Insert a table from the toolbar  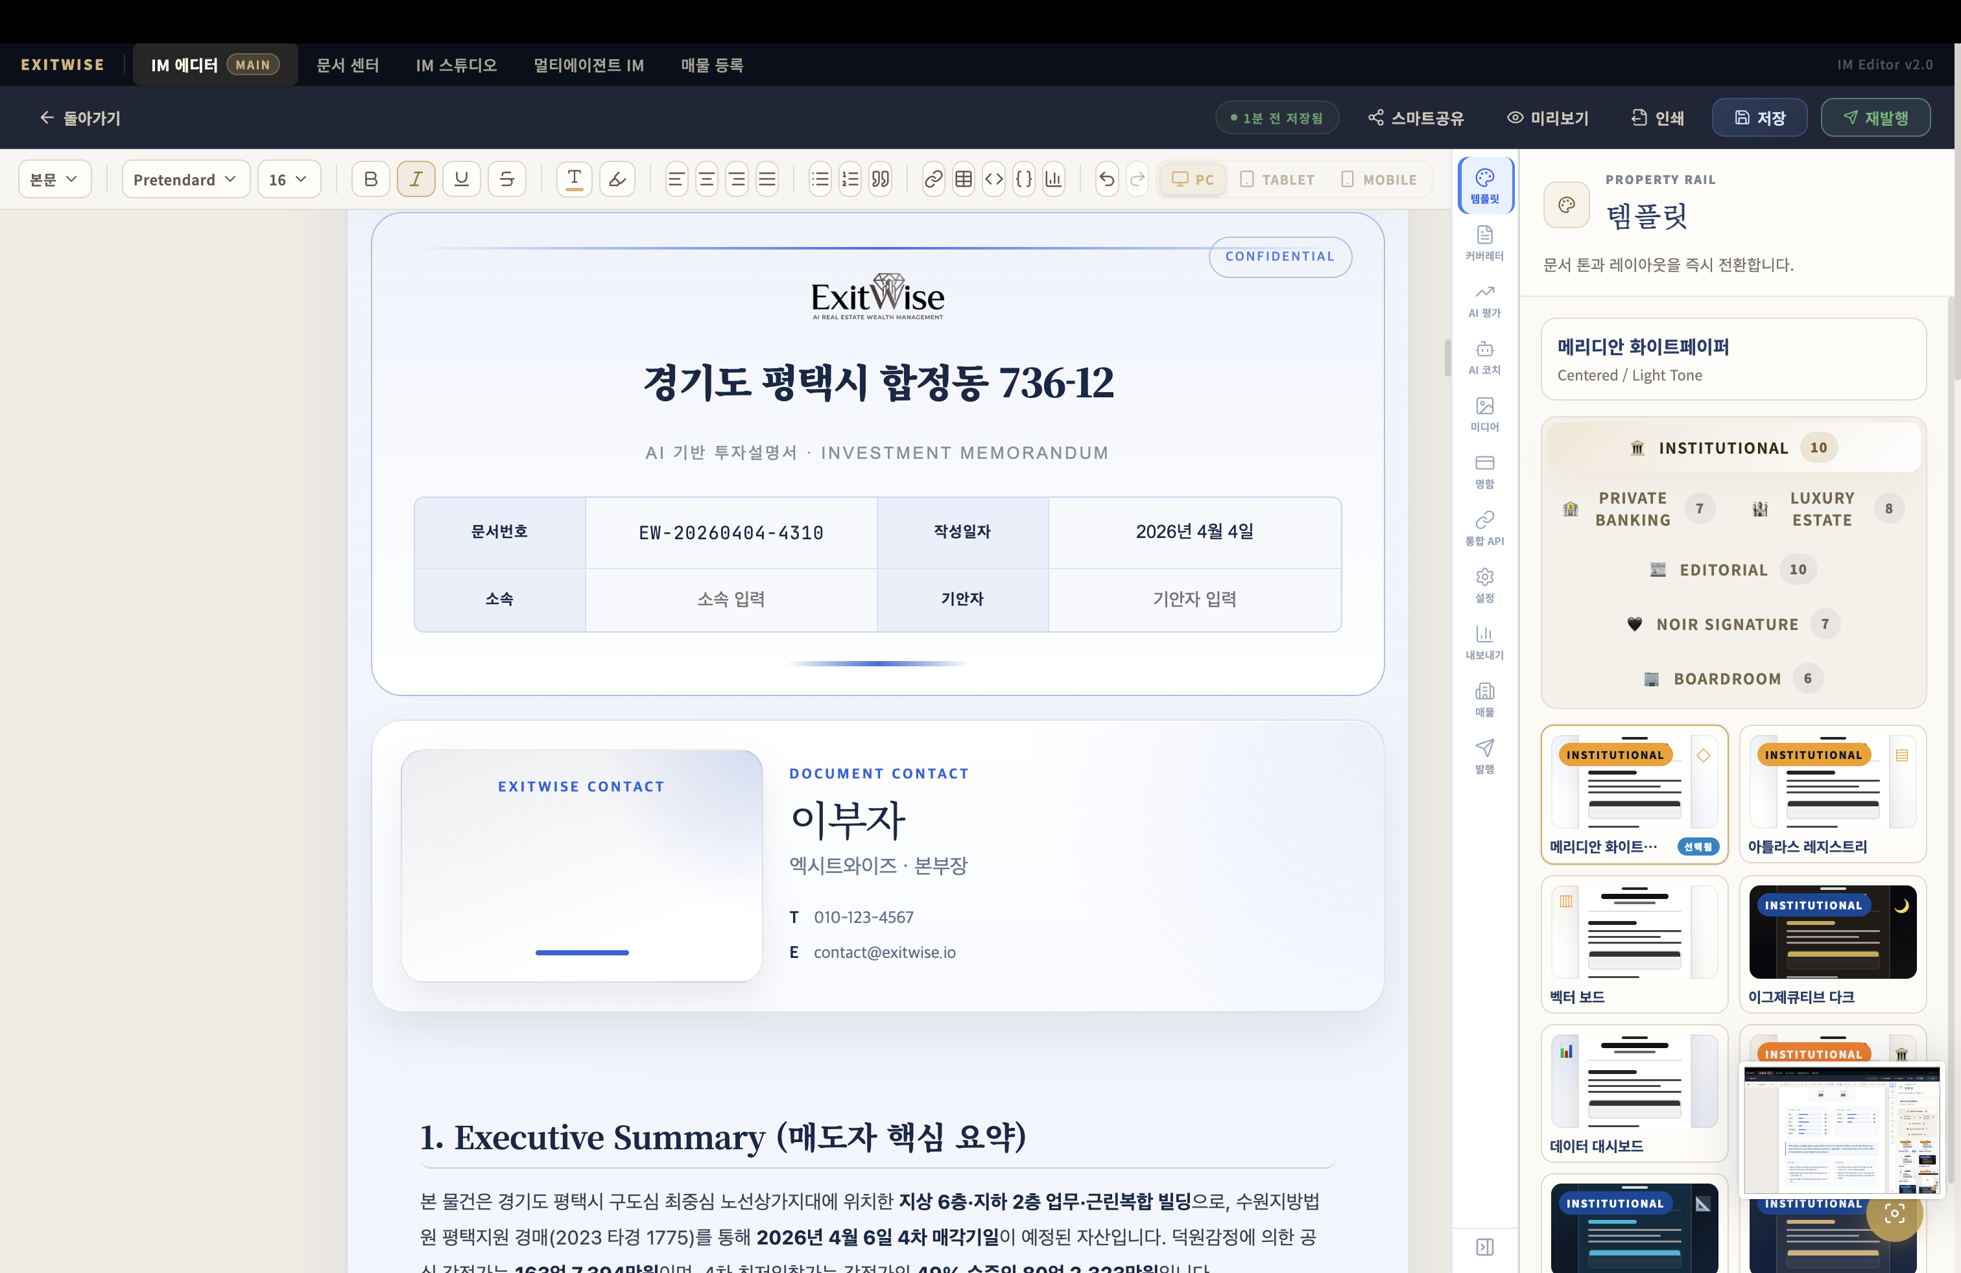click(x=963, y=180)
